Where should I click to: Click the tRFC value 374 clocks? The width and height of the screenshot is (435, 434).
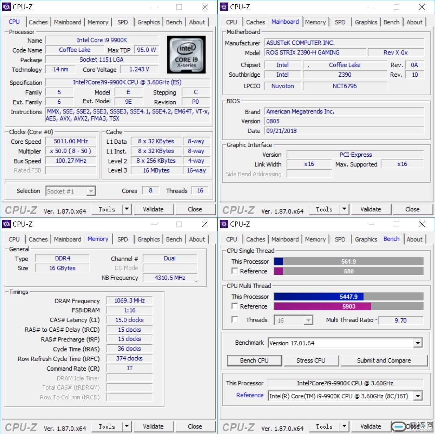[x=129, y=358]
